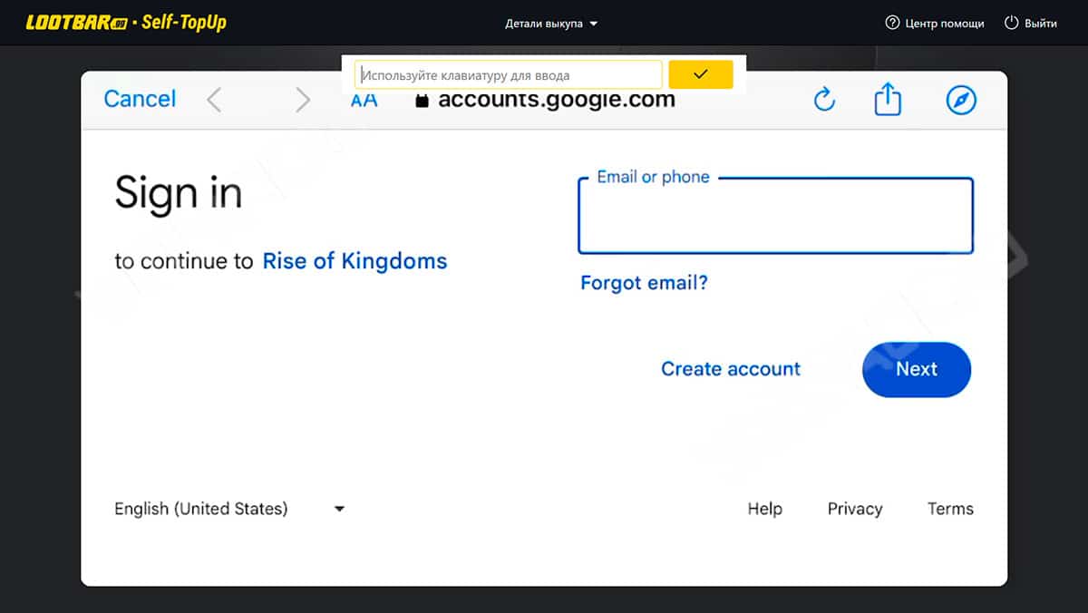Click Выйти to log out
1088x613 pixels.
(1031, 24)
